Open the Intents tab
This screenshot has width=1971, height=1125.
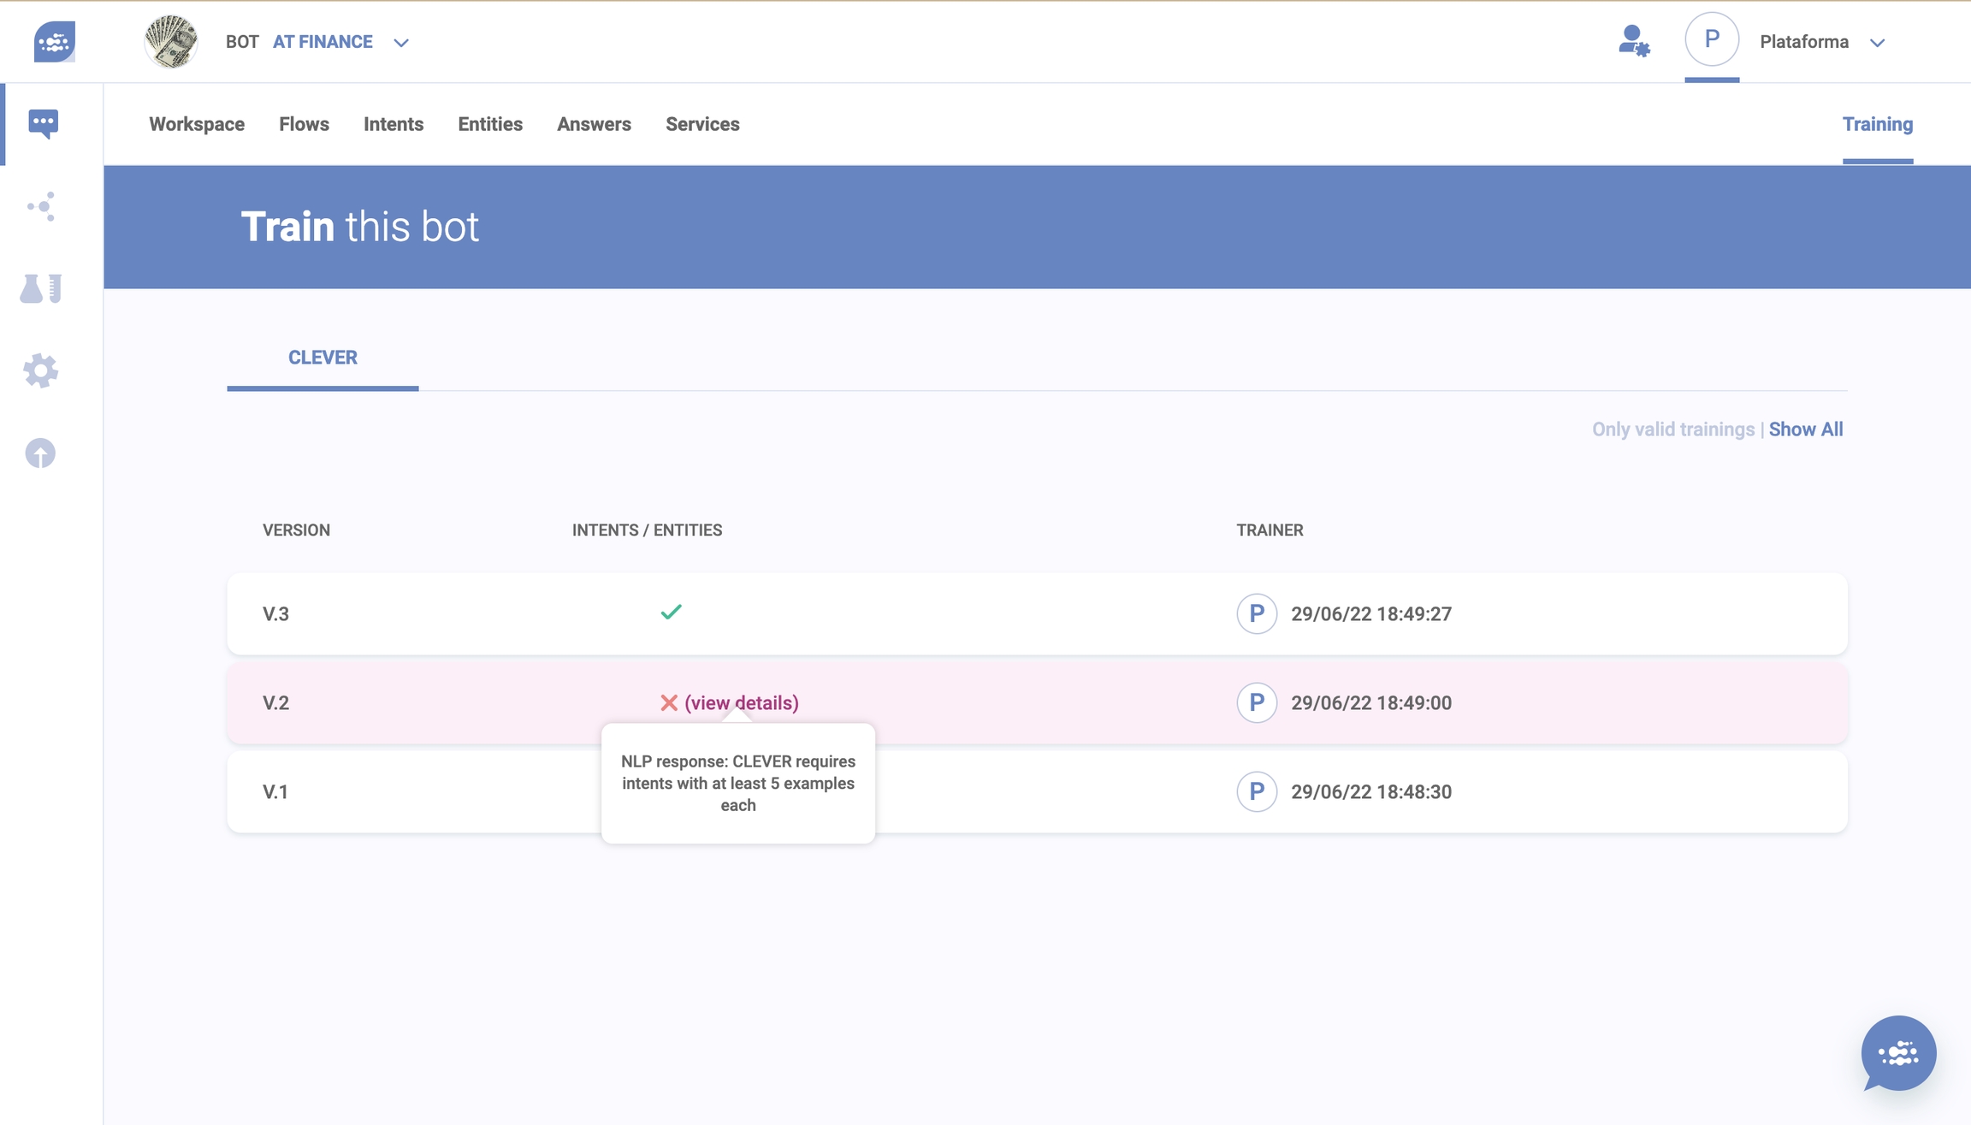pyautogui.click(x=394, y=124)
